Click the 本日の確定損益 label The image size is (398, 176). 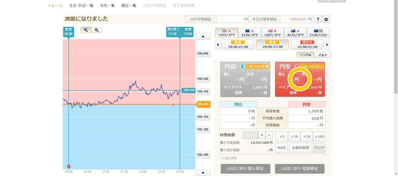pos(265,19)
